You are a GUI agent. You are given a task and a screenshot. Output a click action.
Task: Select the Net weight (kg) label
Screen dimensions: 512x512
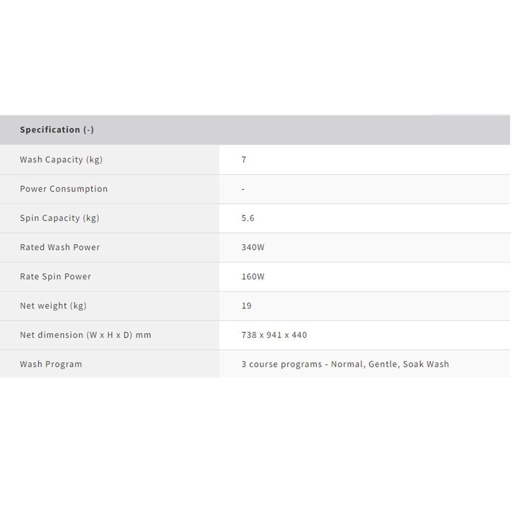tap(53, 306)
